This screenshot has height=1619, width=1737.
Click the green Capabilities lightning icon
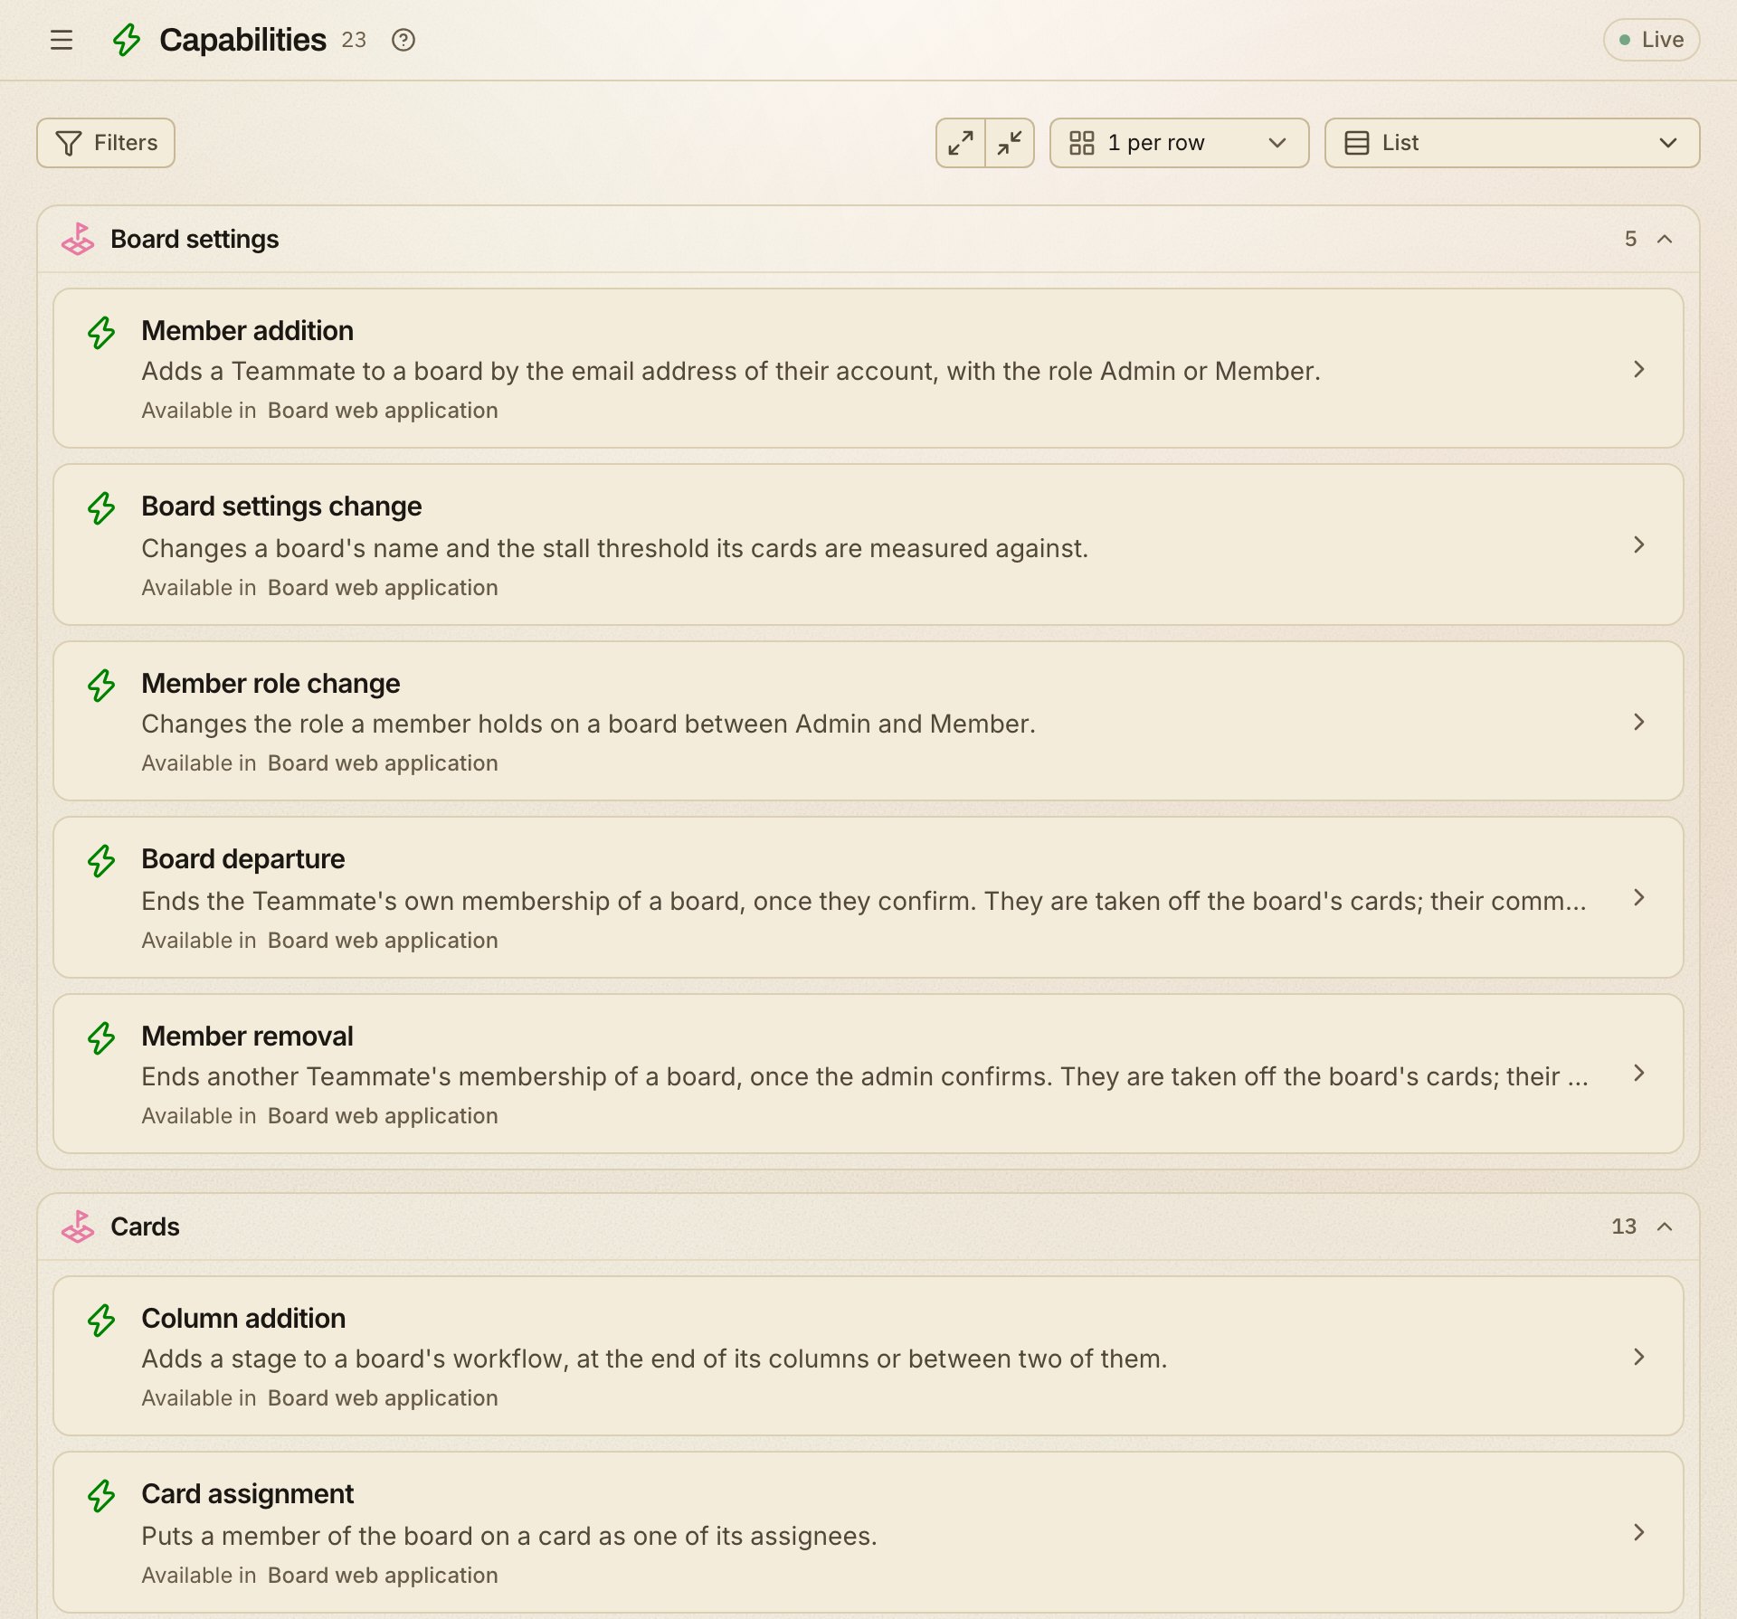click(x=127, y=40)
